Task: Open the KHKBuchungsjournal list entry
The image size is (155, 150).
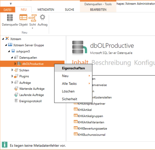Action: tap(91, 135)
